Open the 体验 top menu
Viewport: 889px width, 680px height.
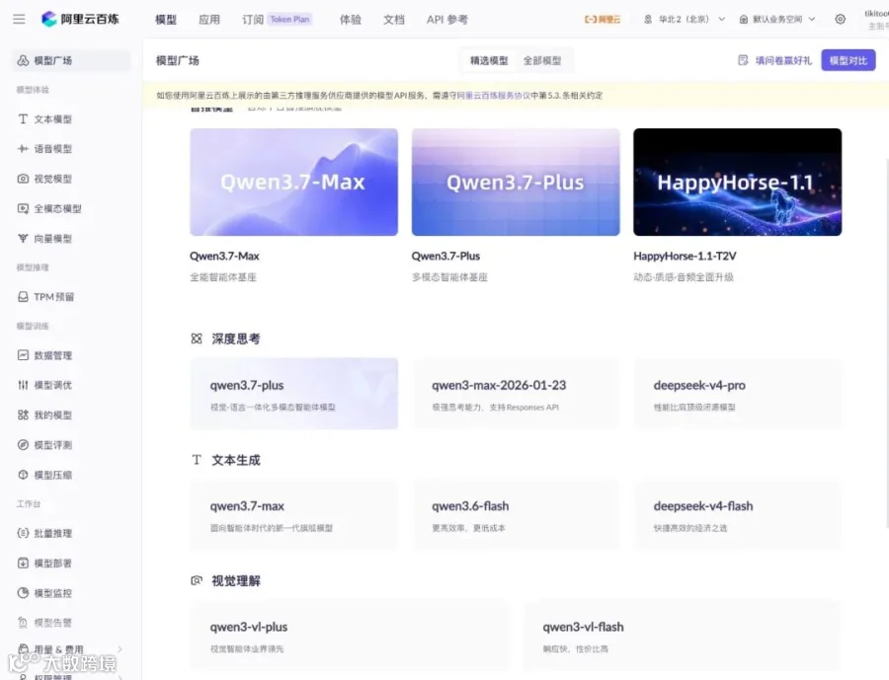[x=351, y=20]
